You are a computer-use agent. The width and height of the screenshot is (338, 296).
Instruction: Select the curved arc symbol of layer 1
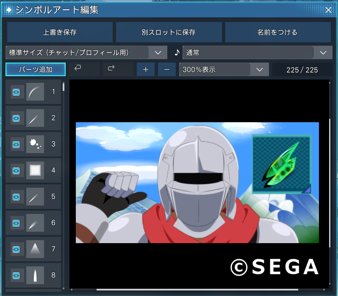(x=35, y=92)
